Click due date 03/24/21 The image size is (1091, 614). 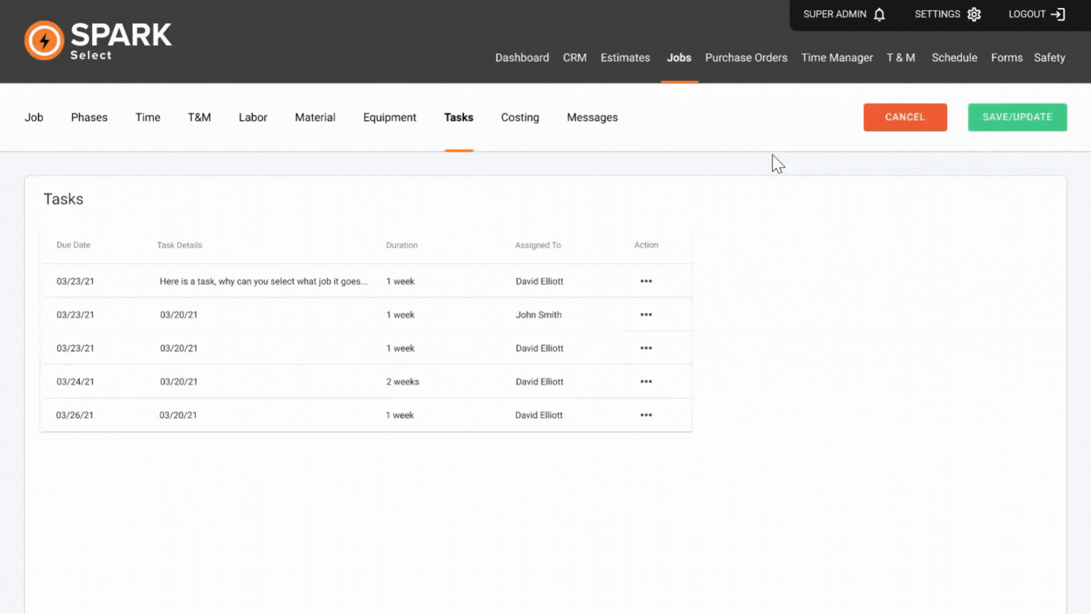point(75,381)
